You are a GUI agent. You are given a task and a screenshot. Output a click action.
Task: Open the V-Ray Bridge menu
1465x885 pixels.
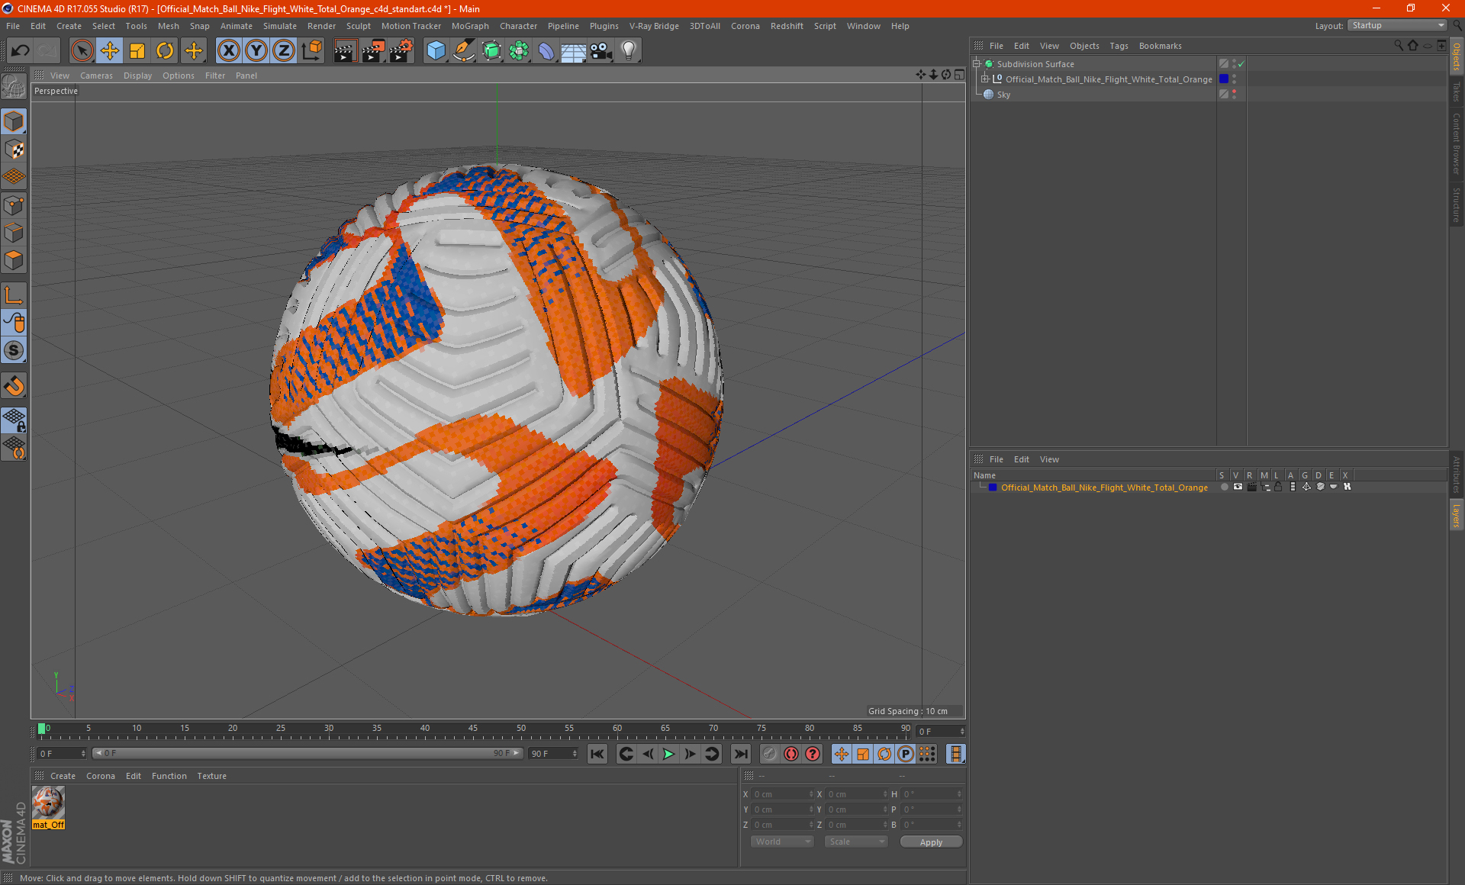coord(654,26)
